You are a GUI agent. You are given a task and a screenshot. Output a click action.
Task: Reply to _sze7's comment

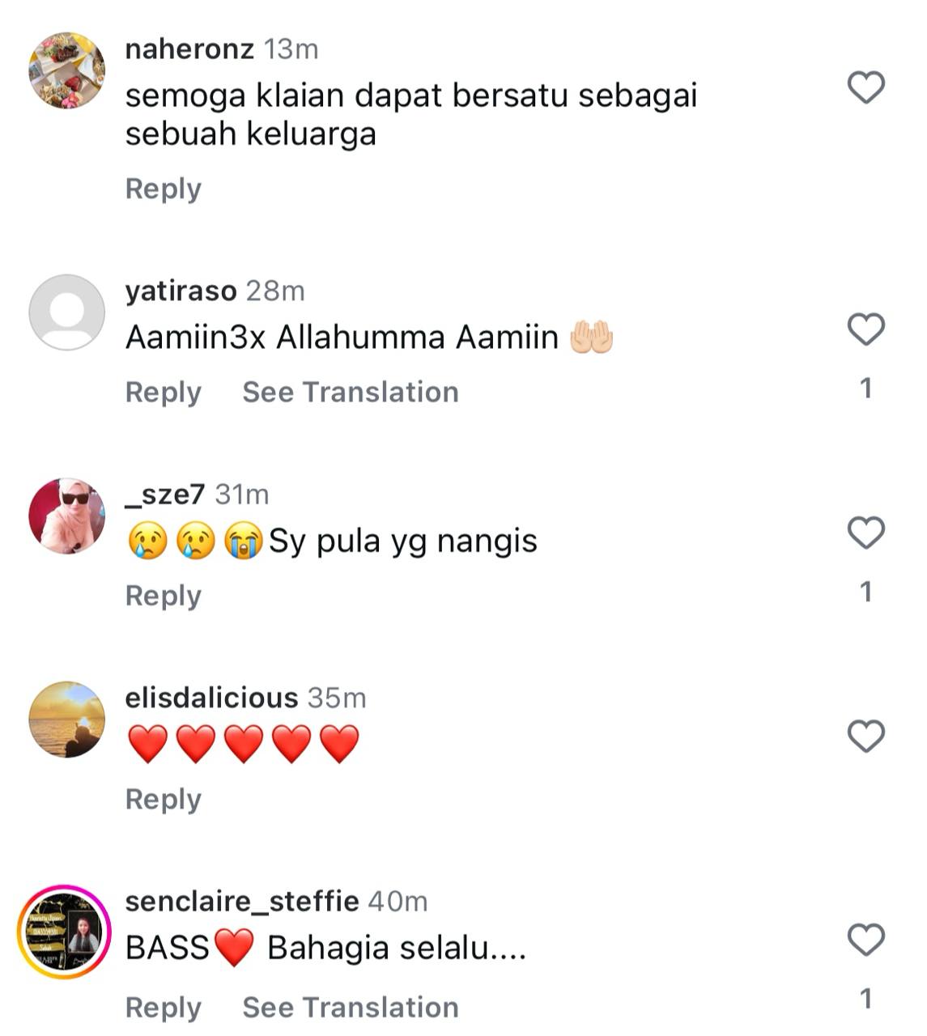pos(163,596)
